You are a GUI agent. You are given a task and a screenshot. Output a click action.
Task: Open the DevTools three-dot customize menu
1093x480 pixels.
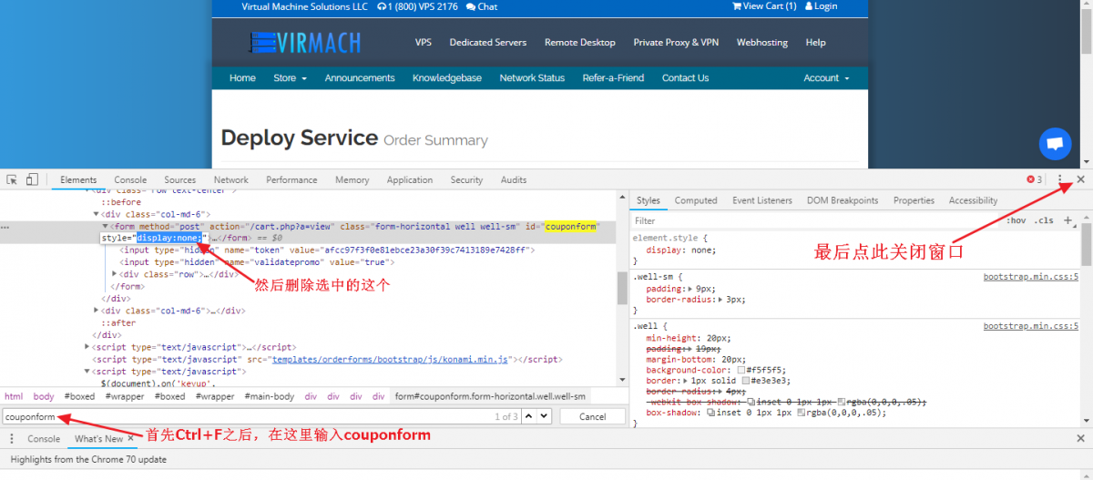1061,180
